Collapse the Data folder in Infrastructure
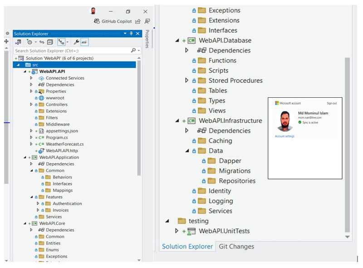Screen dimensions: 363x268 tap(187, 151)
